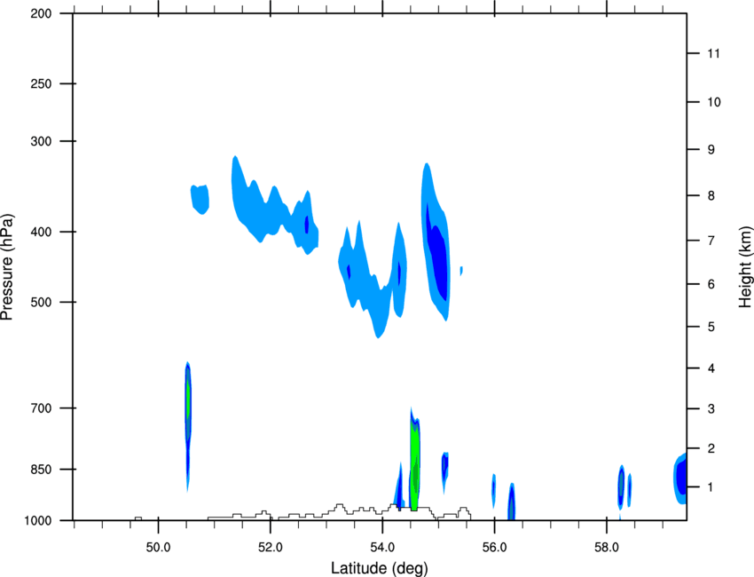Image resolution: width=754 pixels, height=577 pixels.
Task: Click the 400 pressure tick label
Action: (x=41, y=232)
